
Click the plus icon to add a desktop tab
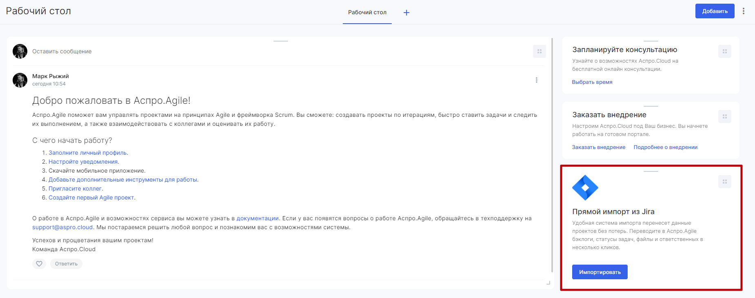(x=406, y=13)
